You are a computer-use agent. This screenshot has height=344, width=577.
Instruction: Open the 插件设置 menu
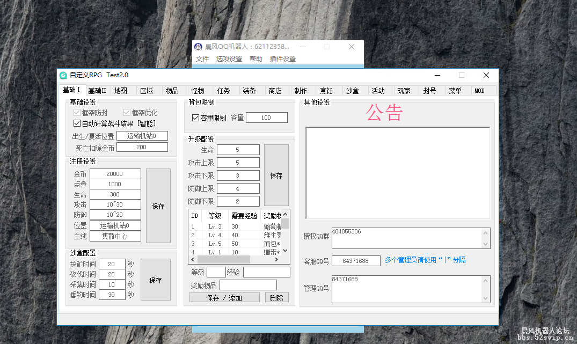tap(283, 58)
